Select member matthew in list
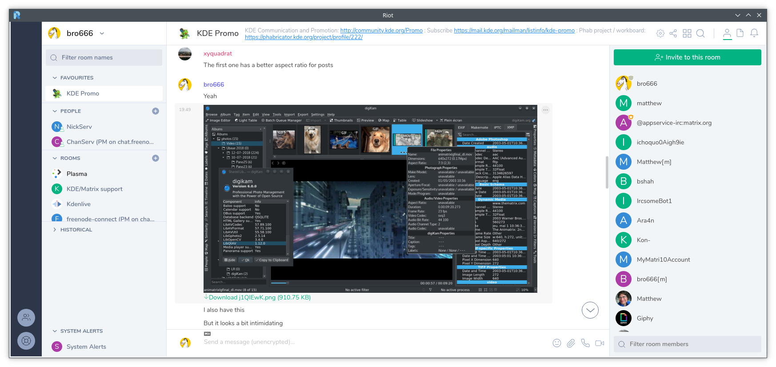Screen dimensions: 776x367 click(687, 103)
